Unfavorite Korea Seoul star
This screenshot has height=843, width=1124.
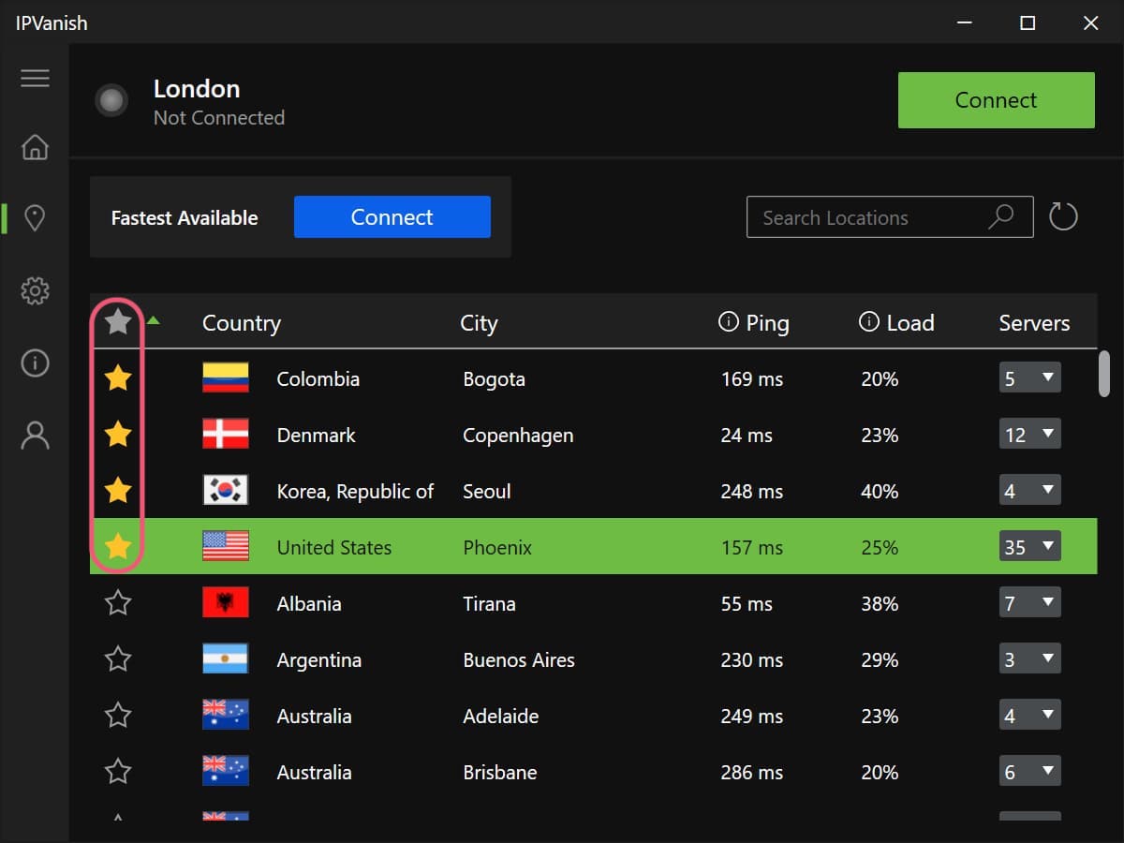(118, 491)
